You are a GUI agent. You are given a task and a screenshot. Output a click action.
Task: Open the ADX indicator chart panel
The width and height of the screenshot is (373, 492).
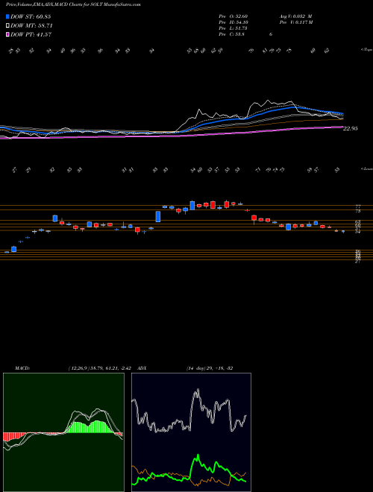(x=191, y=432)
